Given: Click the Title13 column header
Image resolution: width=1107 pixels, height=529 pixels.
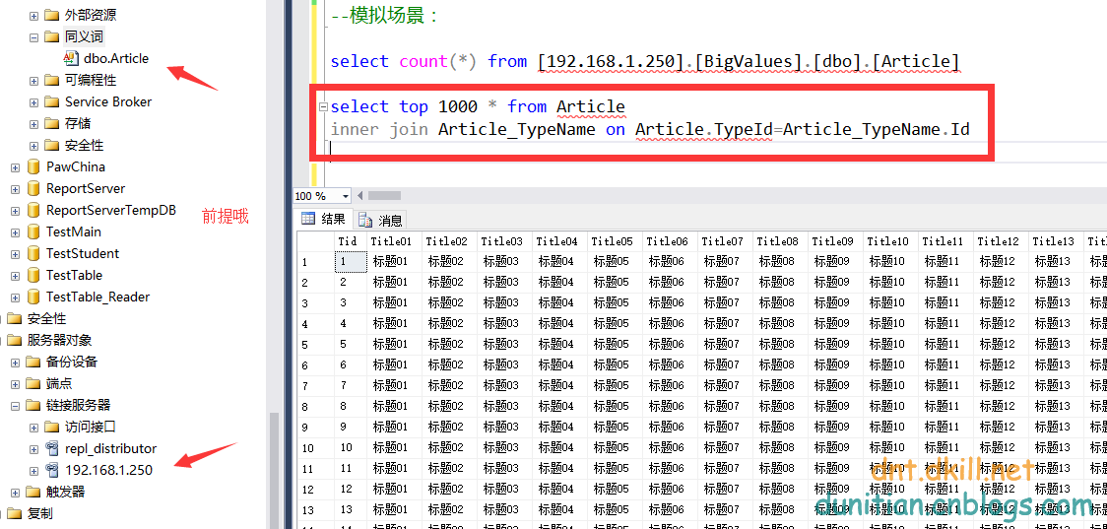Looking at the screenshot, I should pos(1056,241).
